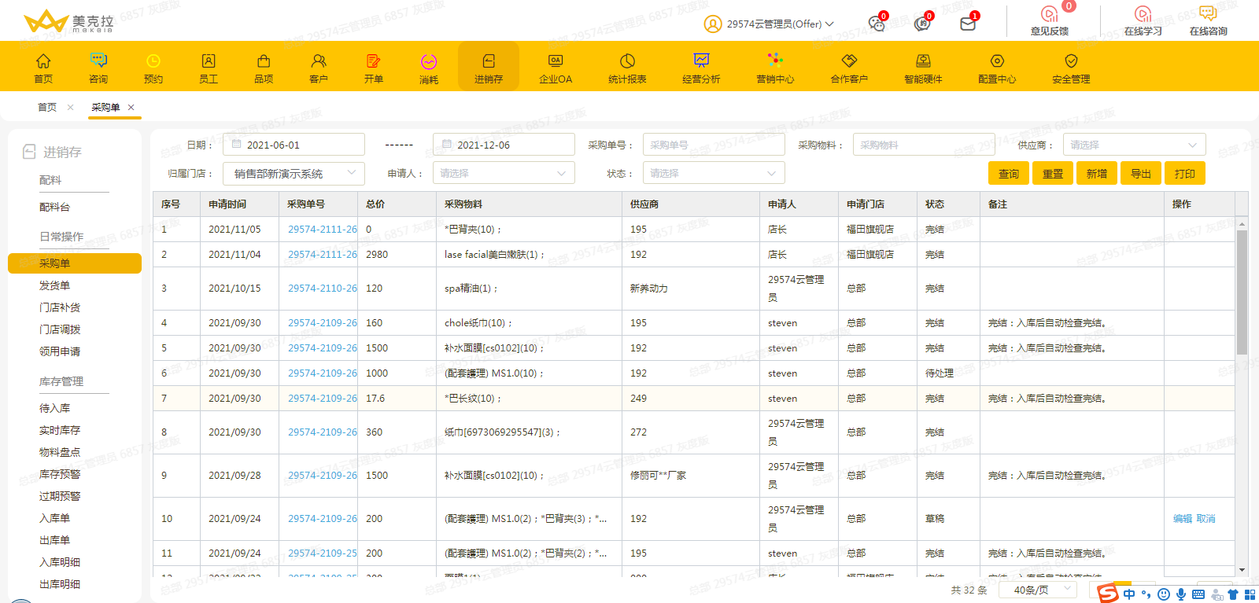Click the 意见反馈 feedback icon
The image size is (1259, 603).
1050,20
